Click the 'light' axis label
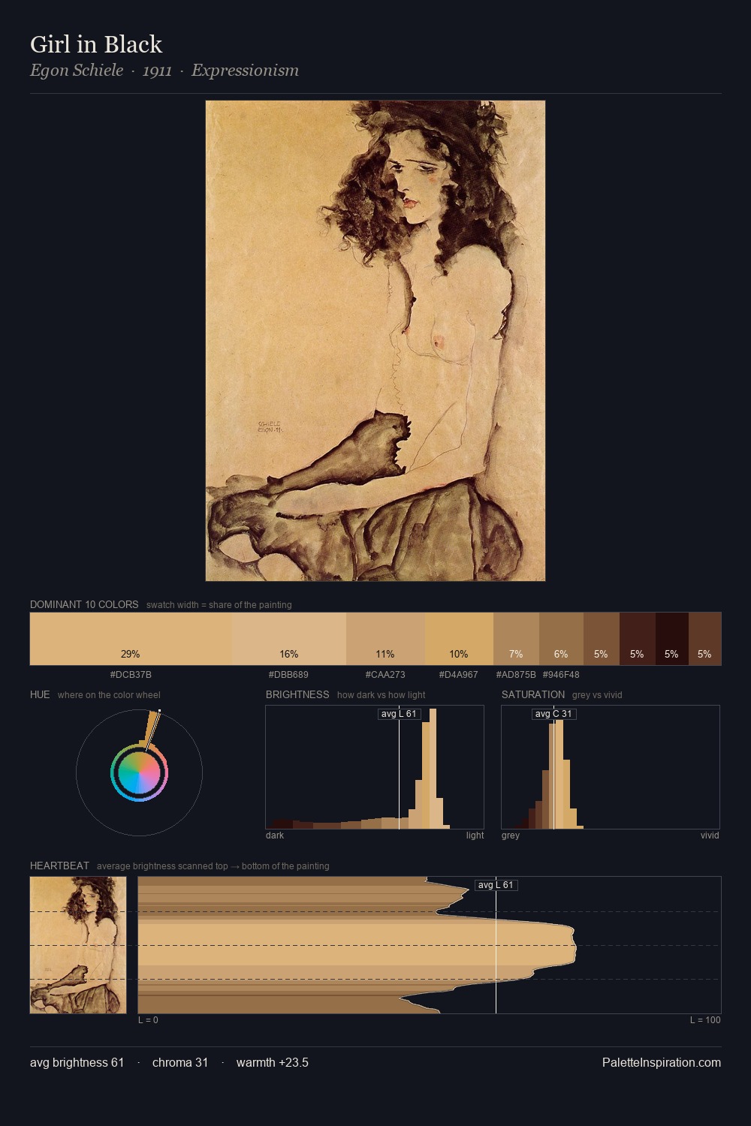 475,835
